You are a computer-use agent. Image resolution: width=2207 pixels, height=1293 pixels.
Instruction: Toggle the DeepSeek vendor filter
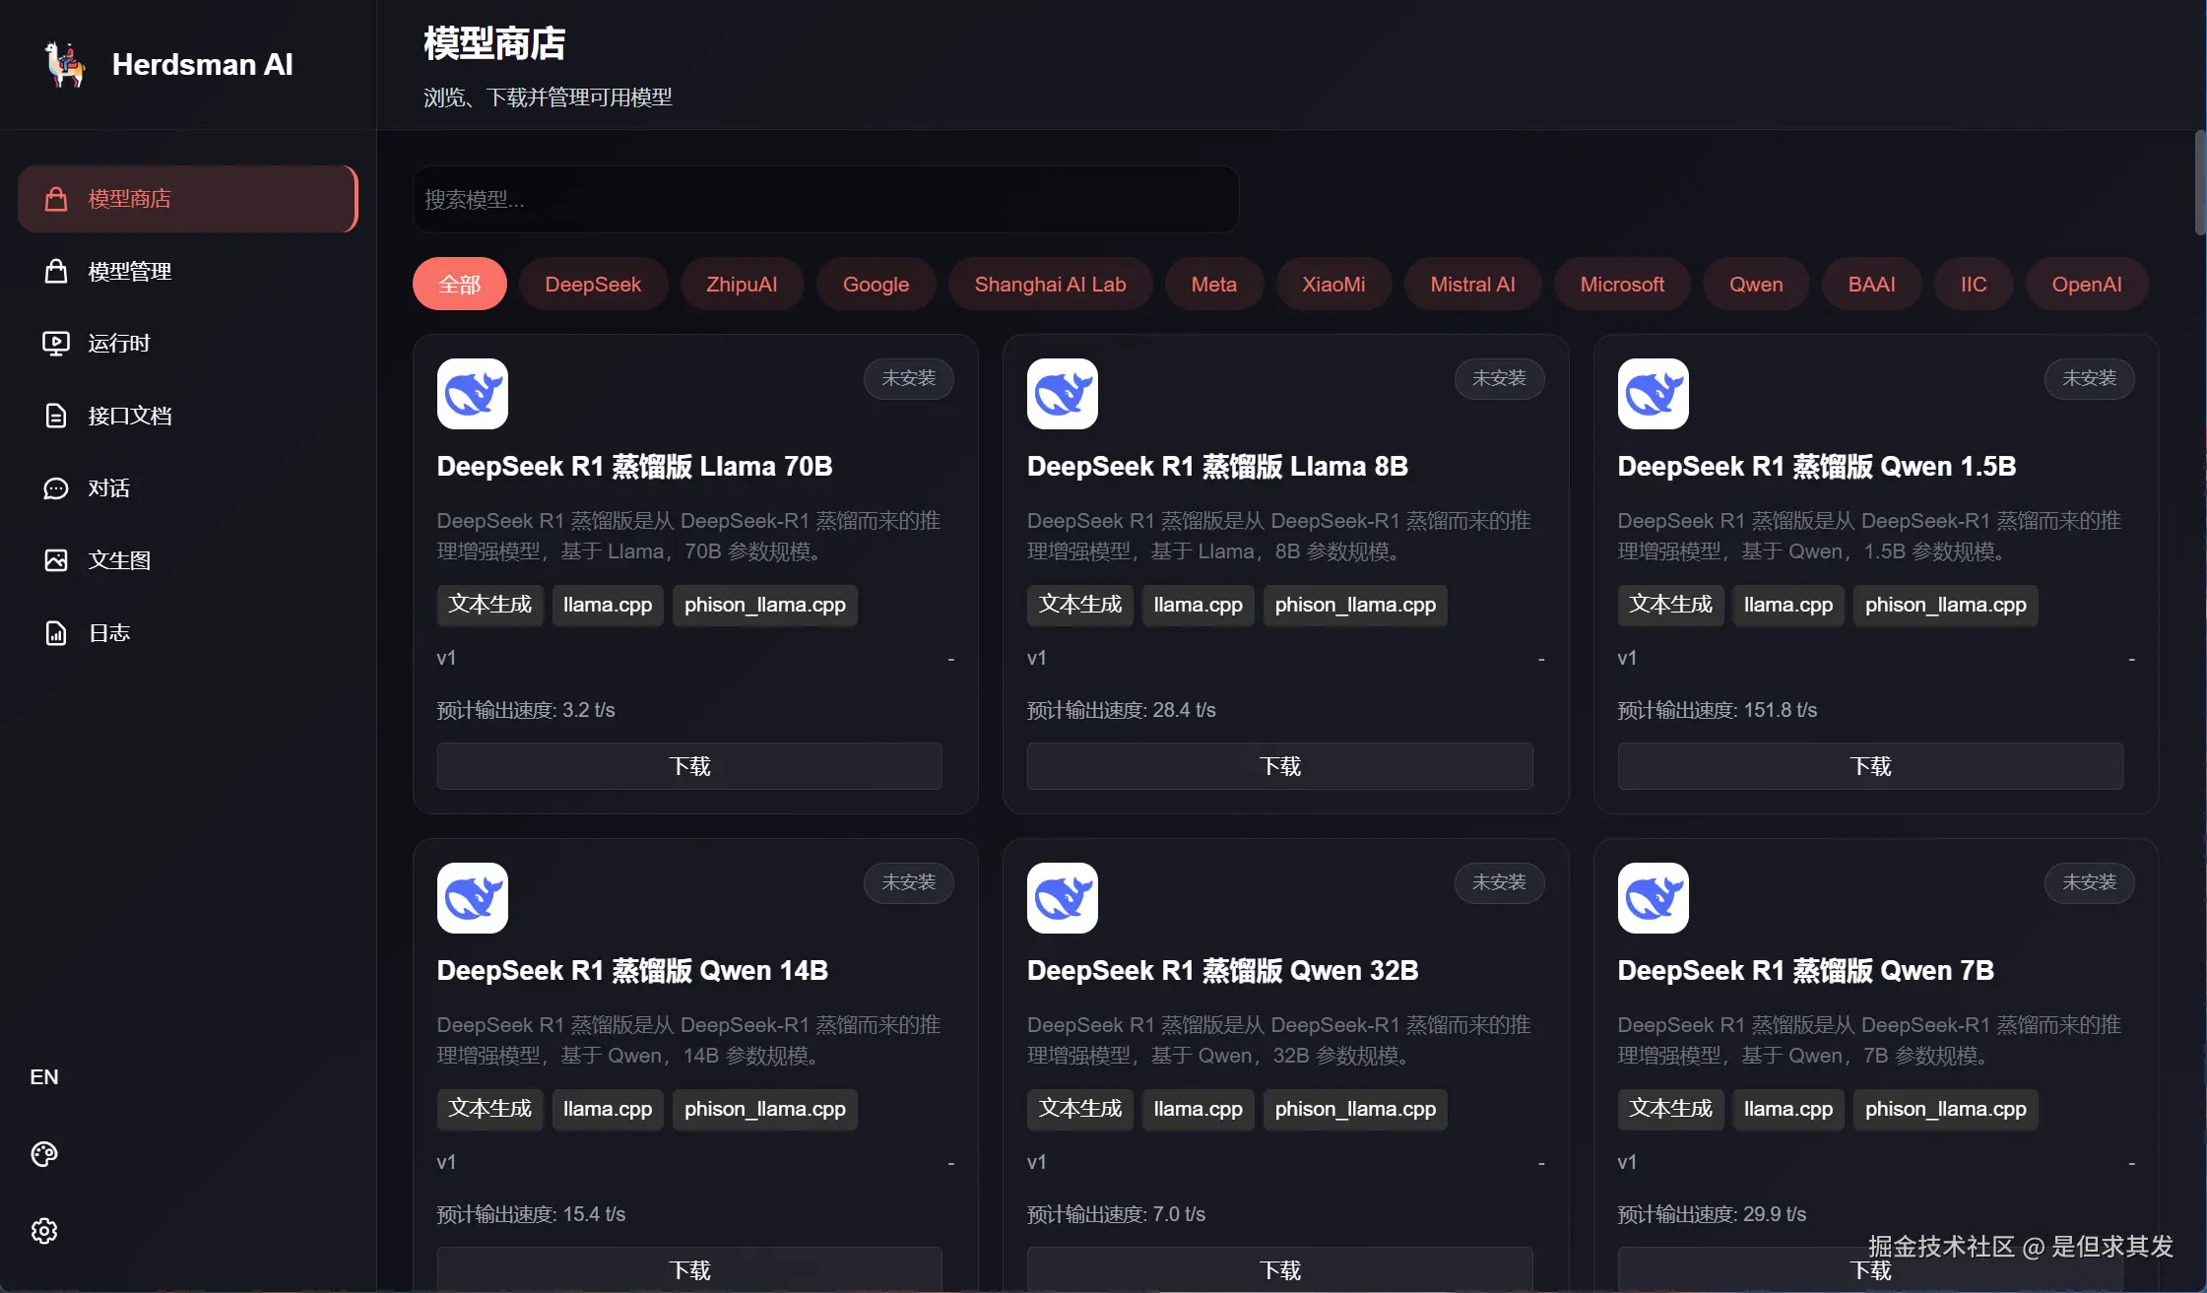(x=593, y=284)
